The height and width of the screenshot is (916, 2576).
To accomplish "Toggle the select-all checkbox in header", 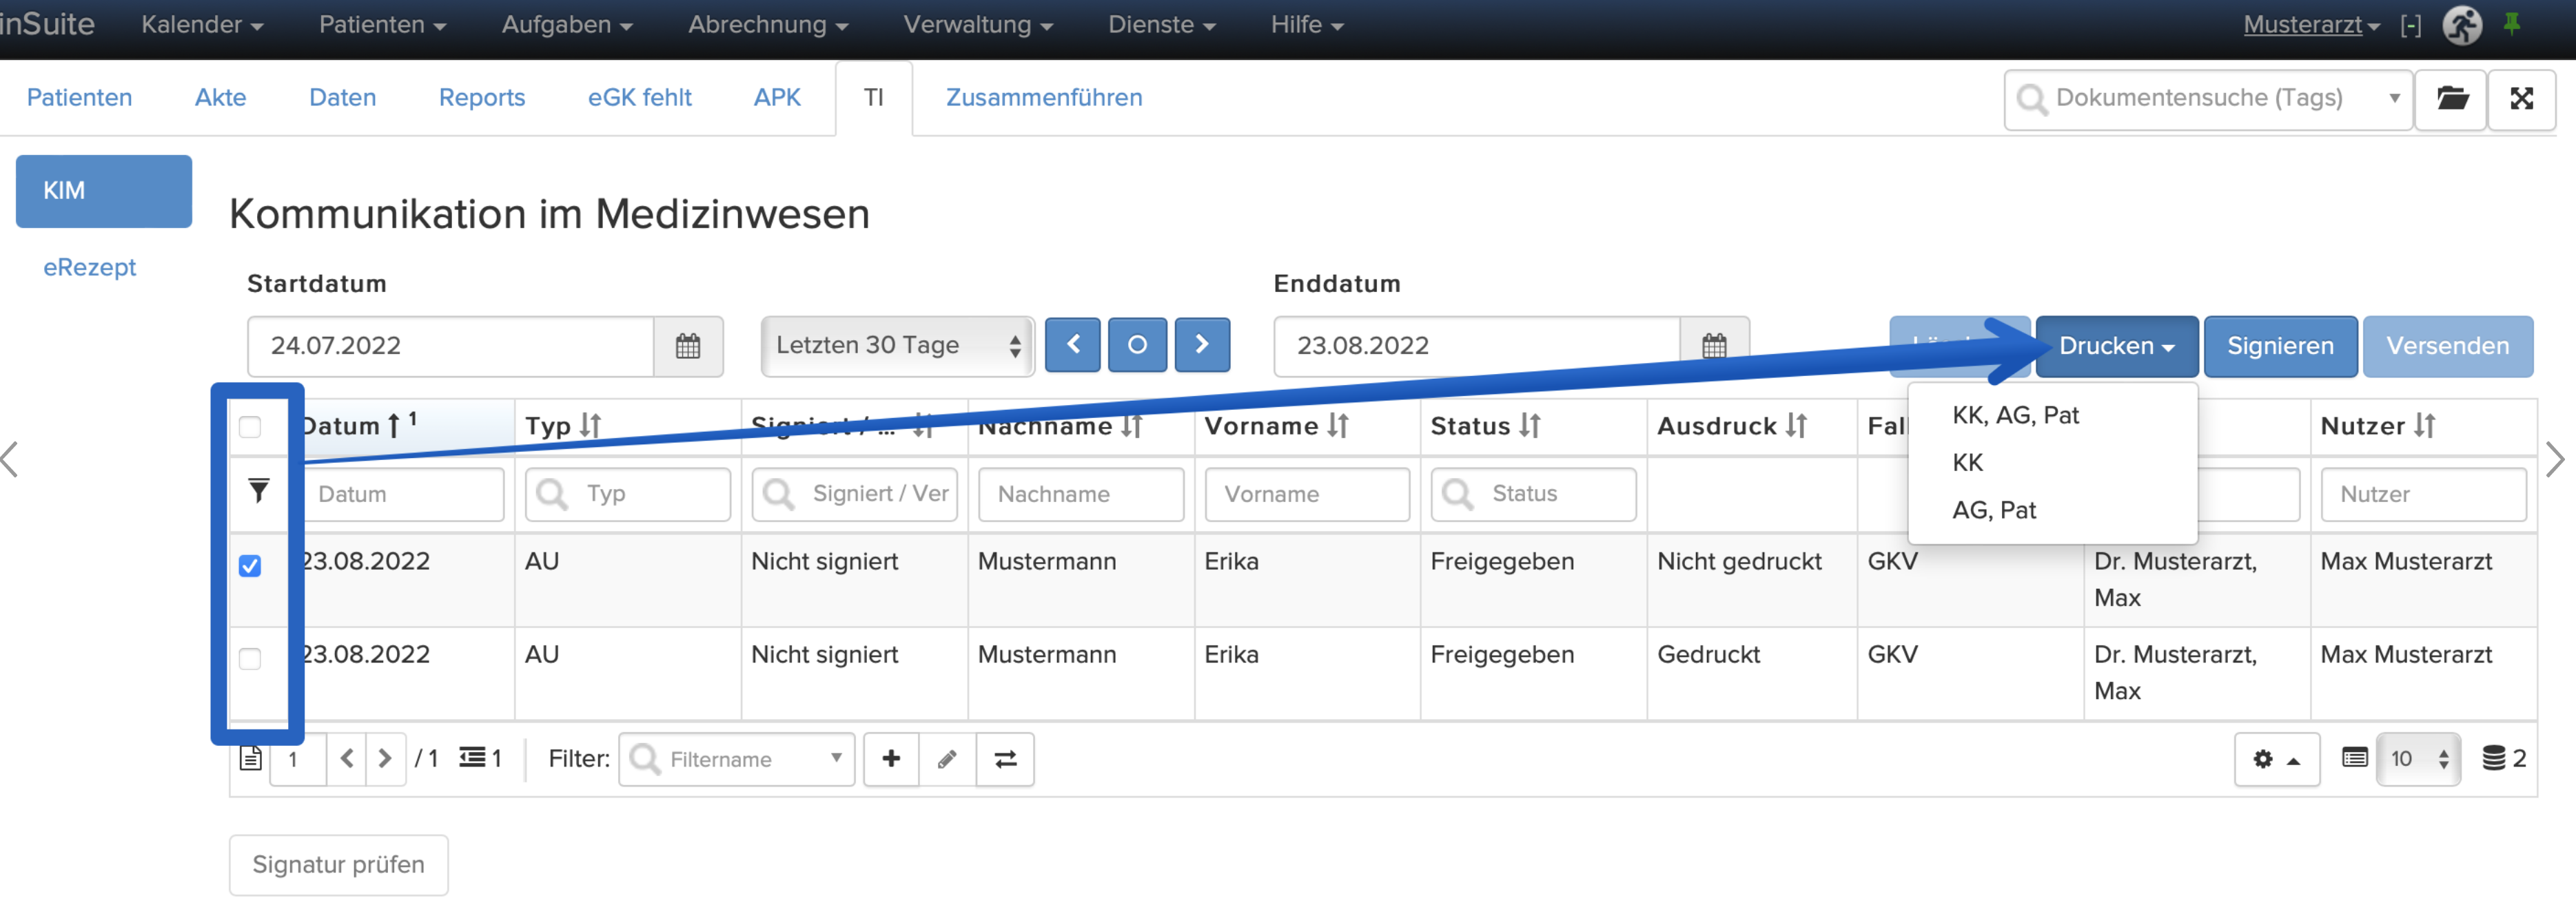I will [250, 428].
